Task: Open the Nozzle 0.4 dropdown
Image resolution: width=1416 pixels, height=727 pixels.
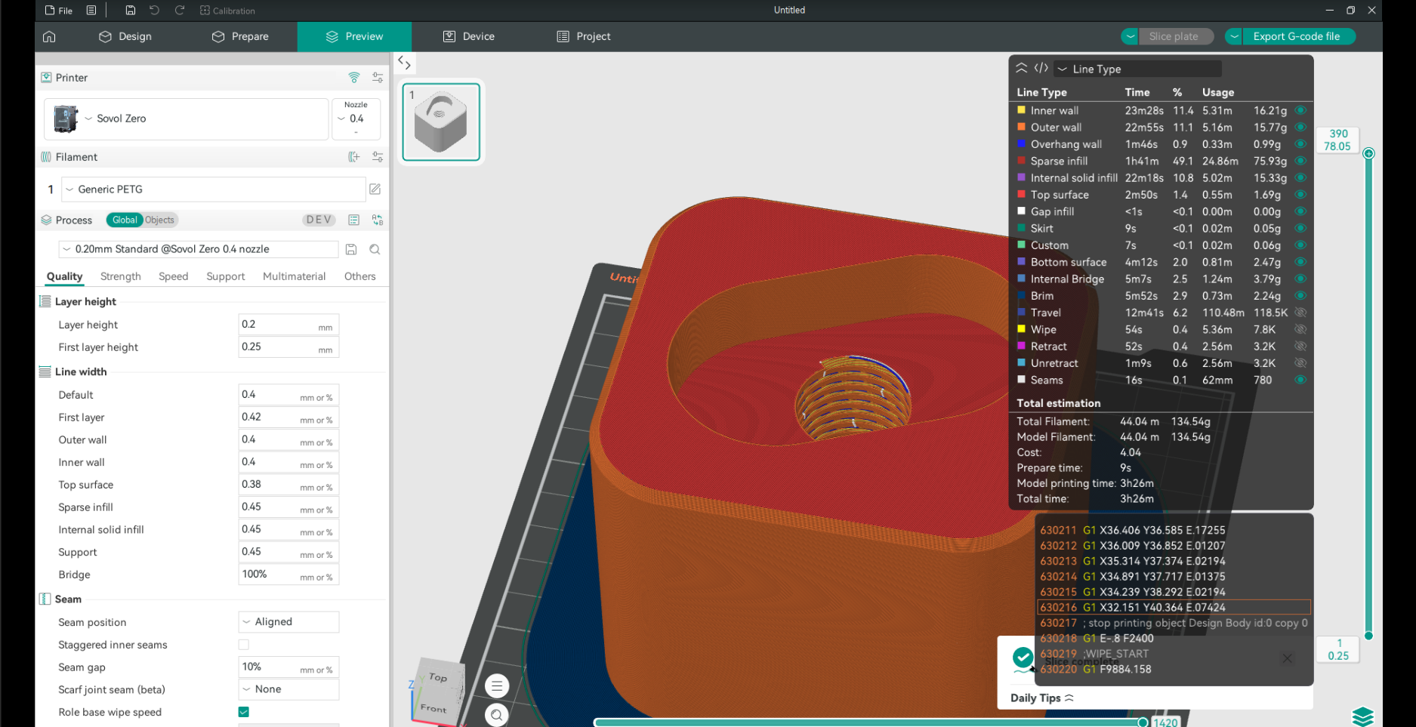Action: 356,119
